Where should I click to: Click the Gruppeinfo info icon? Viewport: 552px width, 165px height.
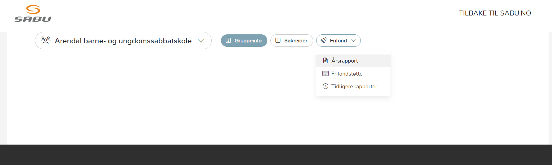pyautogui.click(x=228, y=41)
